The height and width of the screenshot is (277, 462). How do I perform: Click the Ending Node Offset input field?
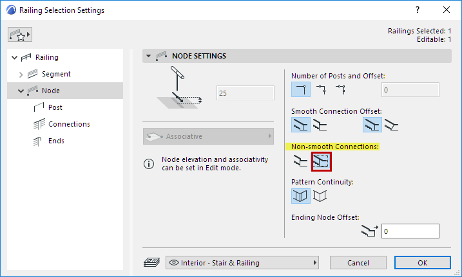coord(410,231)
